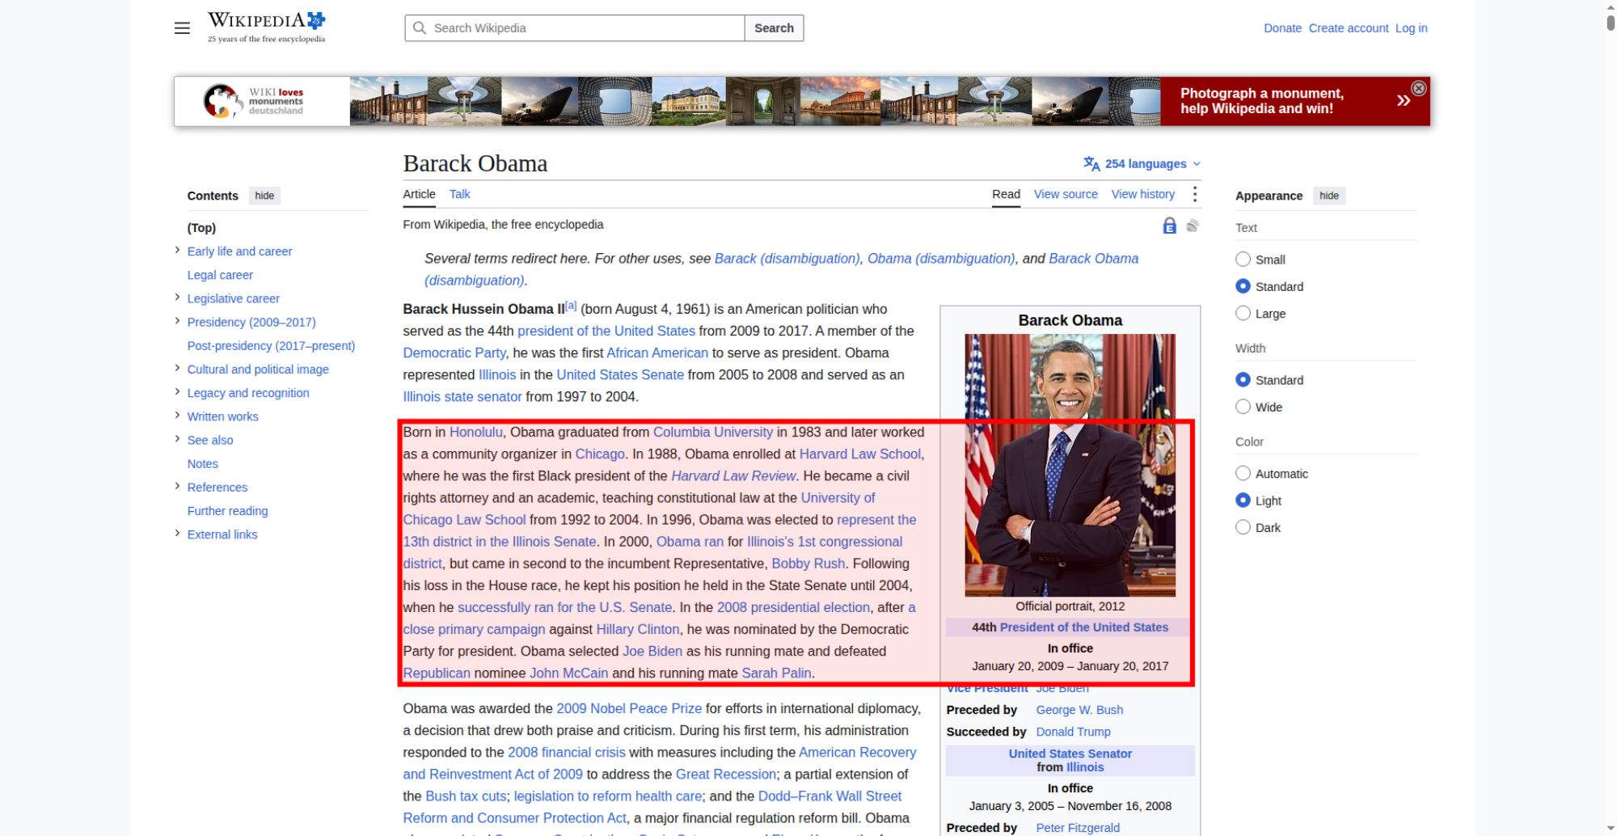This screenshot has height=836, width=1617.
Task: Close the Wiki Loves Monuments banner
Action: coord(1418,88)
